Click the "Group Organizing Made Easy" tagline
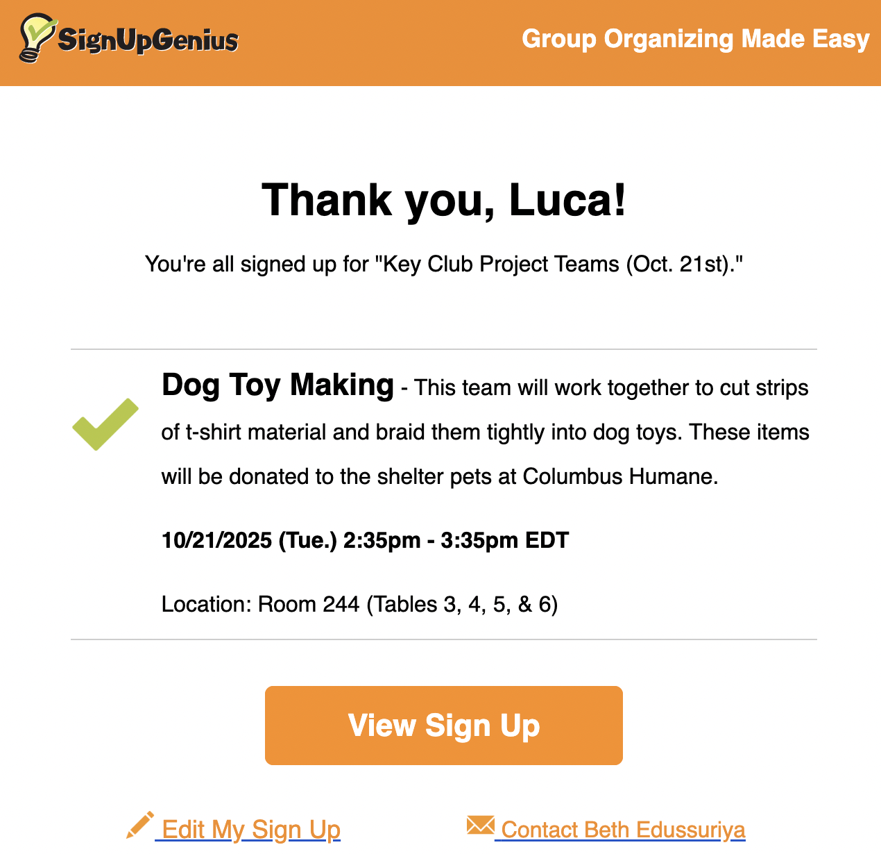The height and width of the screenshot is (854, 881). [695, 39]
